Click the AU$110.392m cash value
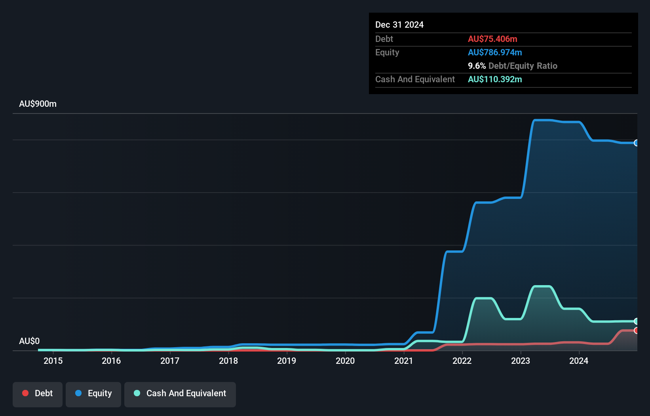This screenshot has height=416, width=650. 495,79
